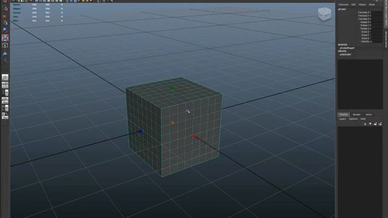Click first layer editor icon left of the others
The width and height of the screenshot is (388, 218).
[365, 124]
